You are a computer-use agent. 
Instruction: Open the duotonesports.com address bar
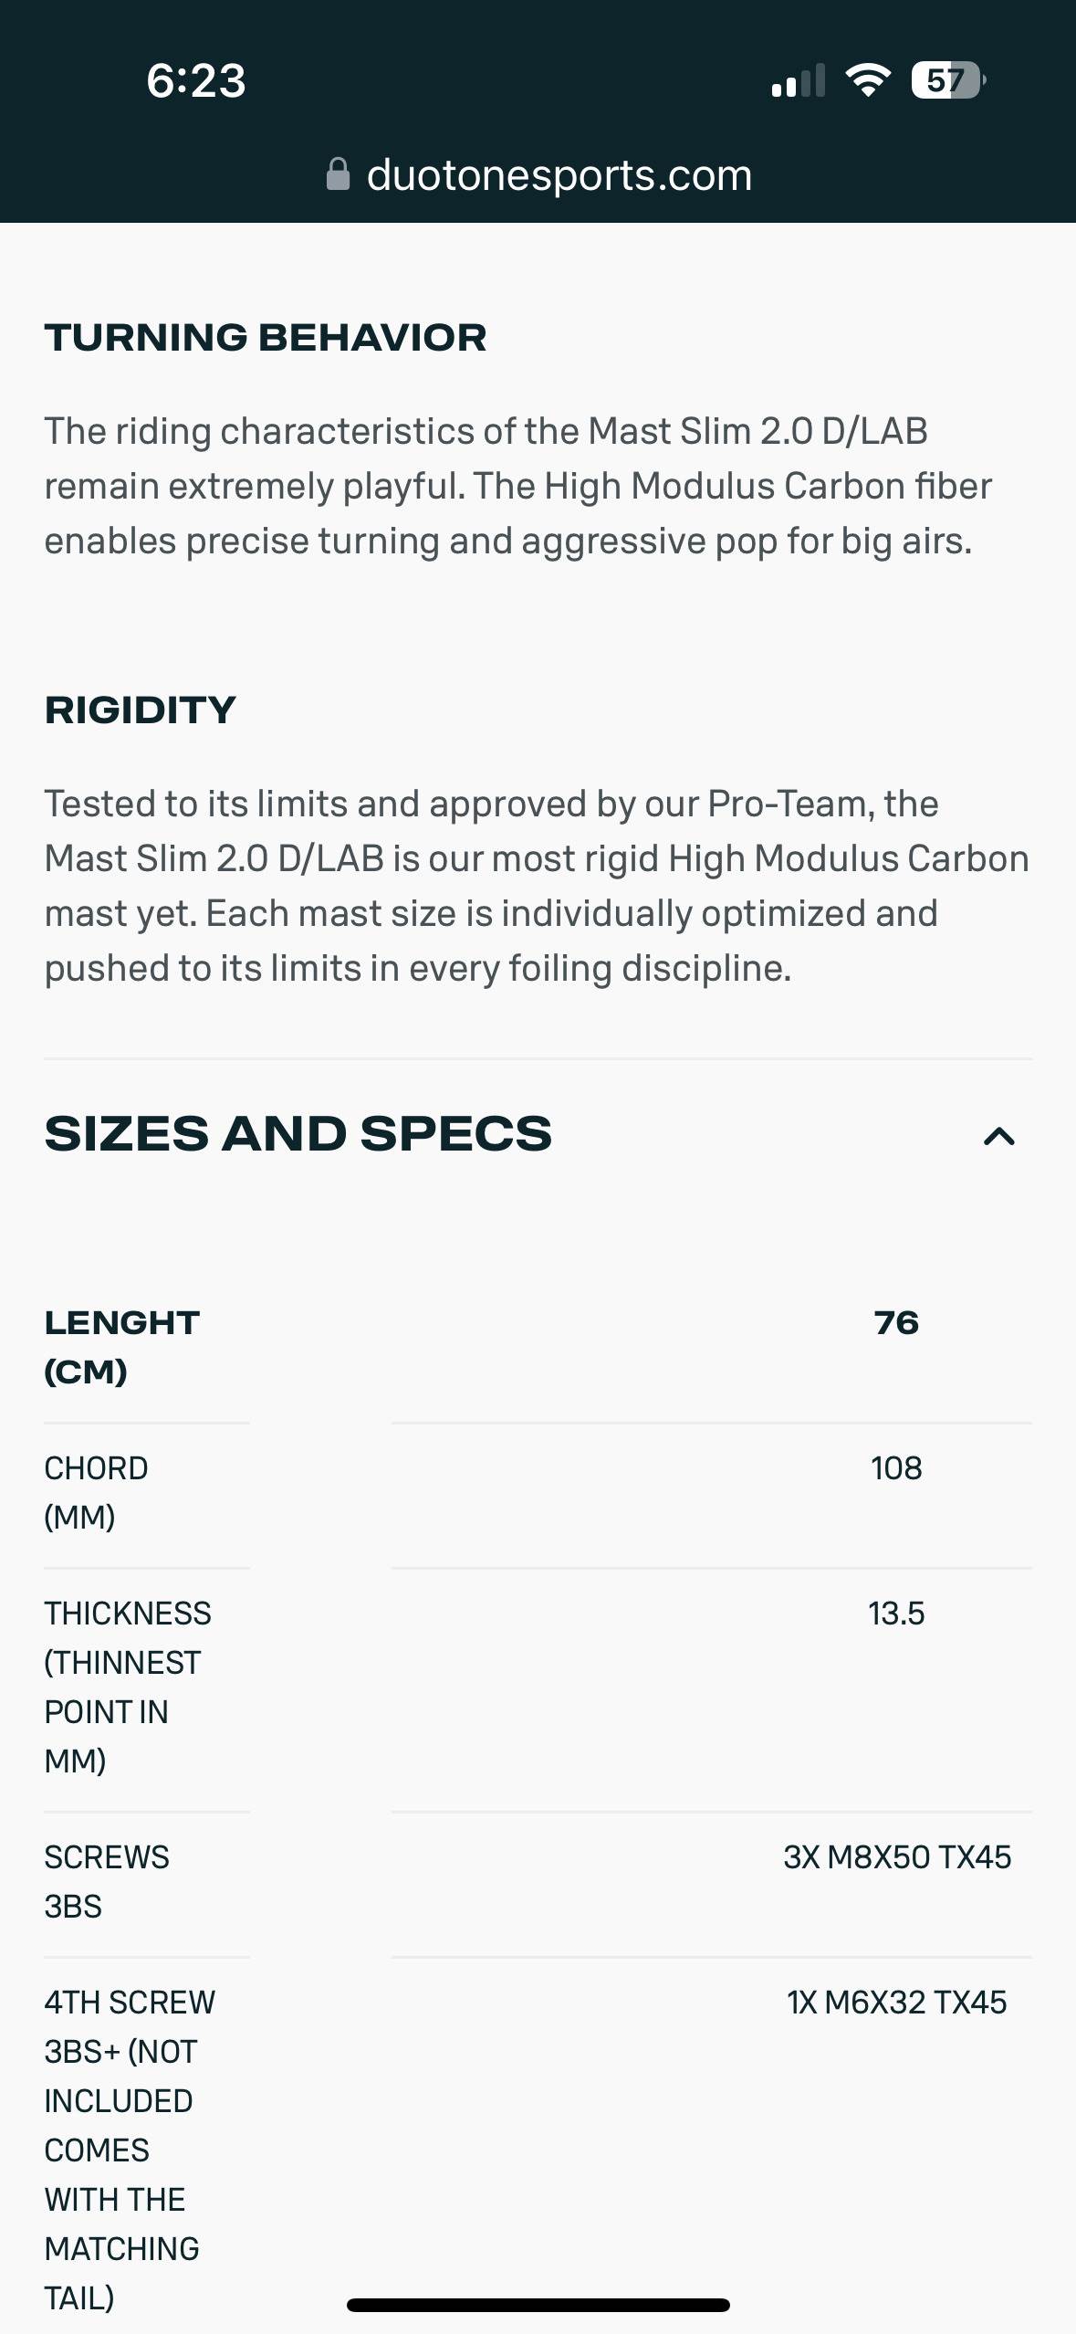pyautogui.click(x=559, y=174)
